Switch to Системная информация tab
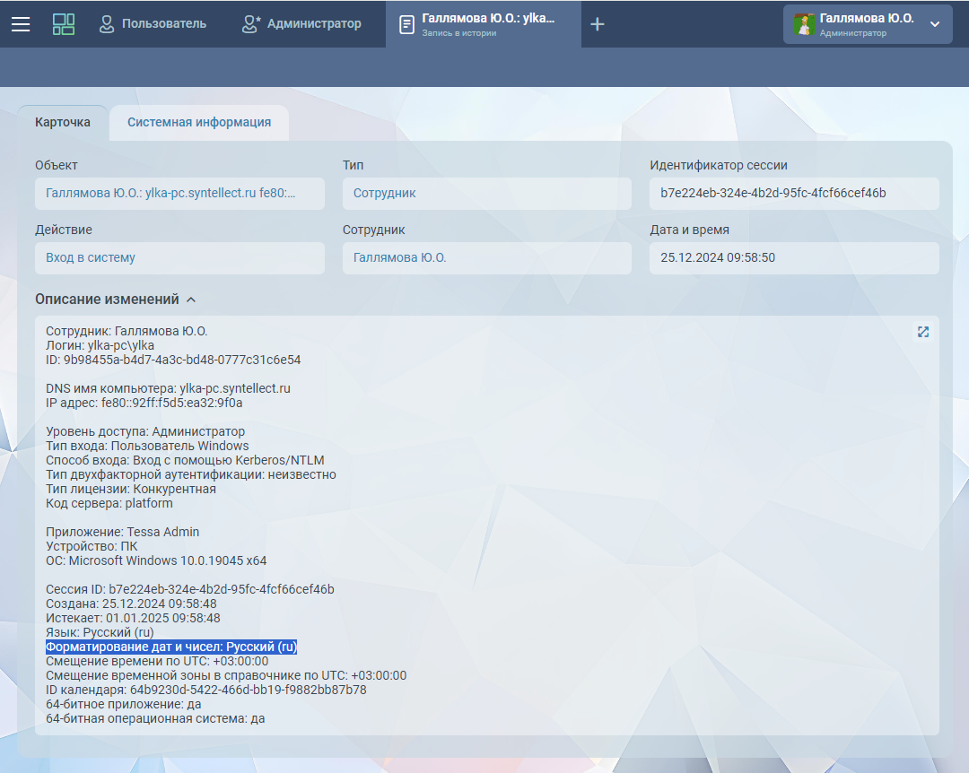 coord(198,123)
